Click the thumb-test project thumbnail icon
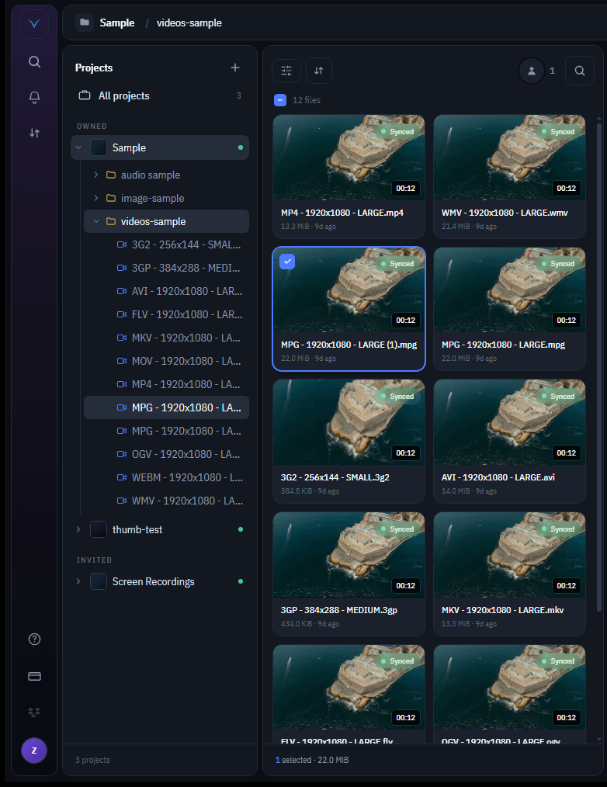Viewport: 607px width, 787px height. coord(99,529)
